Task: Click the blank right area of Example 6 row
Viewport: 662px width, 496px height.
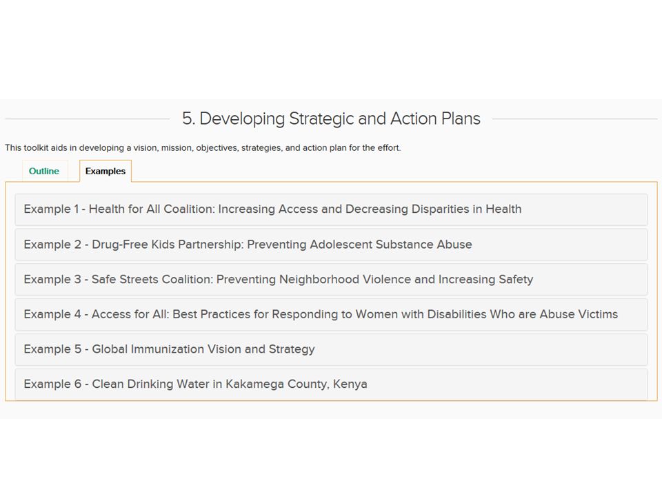Action: 507,384
